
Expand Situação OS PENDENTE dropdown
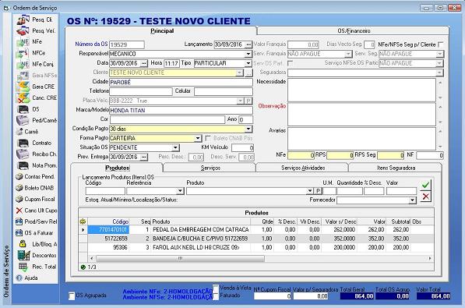pyautogui.click(x=175, y=147)
